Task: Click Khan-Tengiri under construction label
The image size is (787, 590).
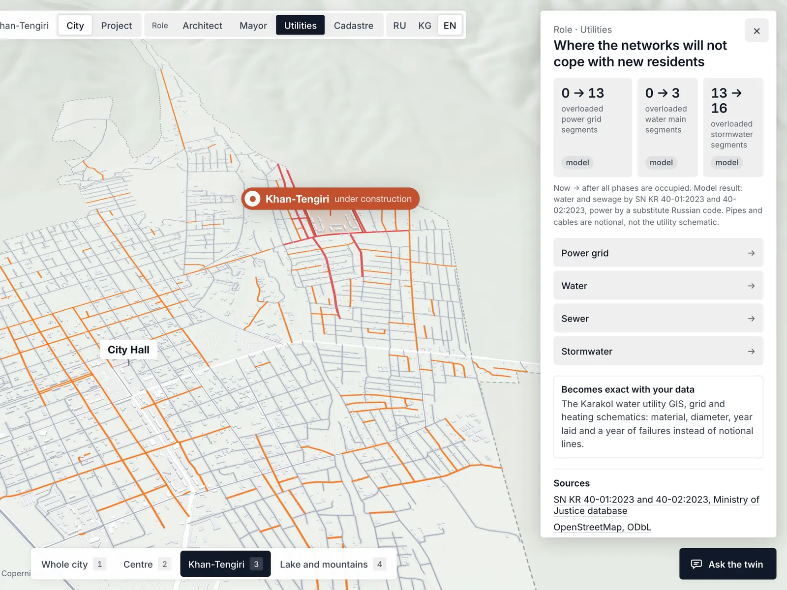Action: (331, 199)
